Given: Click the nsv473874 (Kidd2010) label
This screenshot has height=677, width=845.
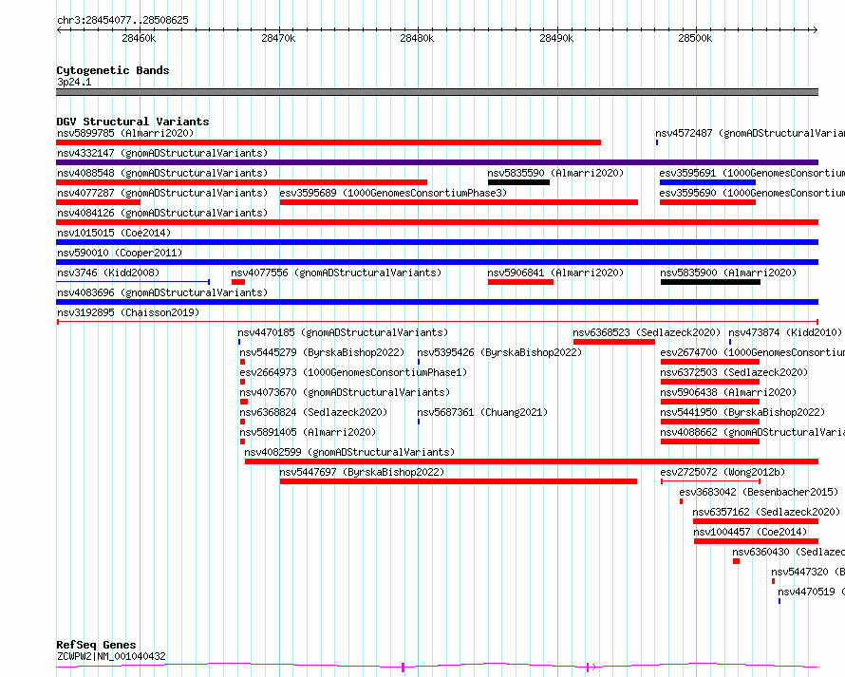Looking at the screenshot, I should 785,332.
